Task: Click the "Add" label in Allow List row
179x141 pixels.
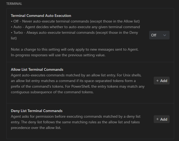Action: (x=164, y=81)
